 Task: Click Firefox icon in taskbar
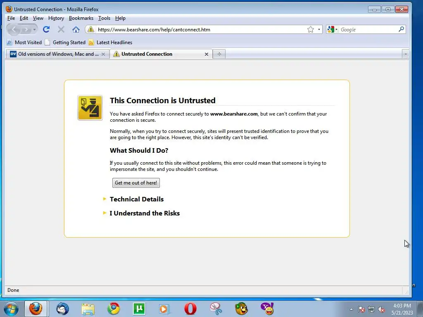coord(36,309)
